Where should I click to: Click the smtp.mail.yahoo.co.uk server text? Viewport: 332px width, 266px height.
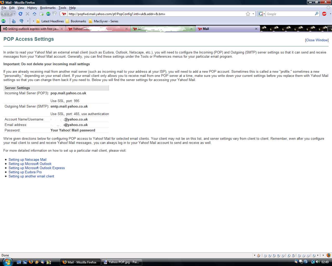[69, 106]
